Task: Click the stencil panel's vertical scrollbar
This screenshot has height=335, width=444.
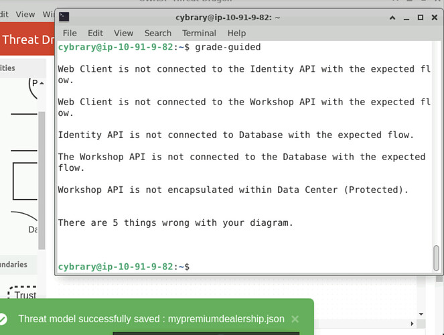Action: pos(42,174)
